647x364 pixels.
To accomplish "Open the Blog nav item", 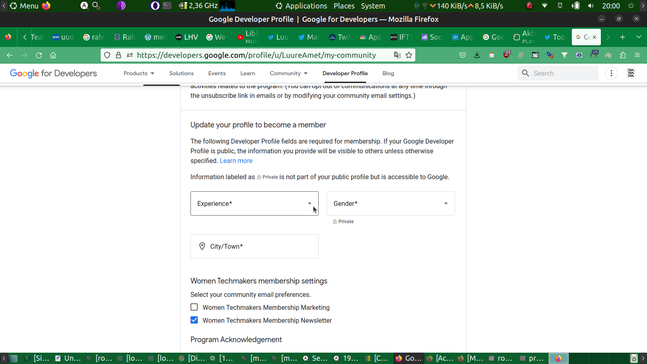I will point(388,73).
